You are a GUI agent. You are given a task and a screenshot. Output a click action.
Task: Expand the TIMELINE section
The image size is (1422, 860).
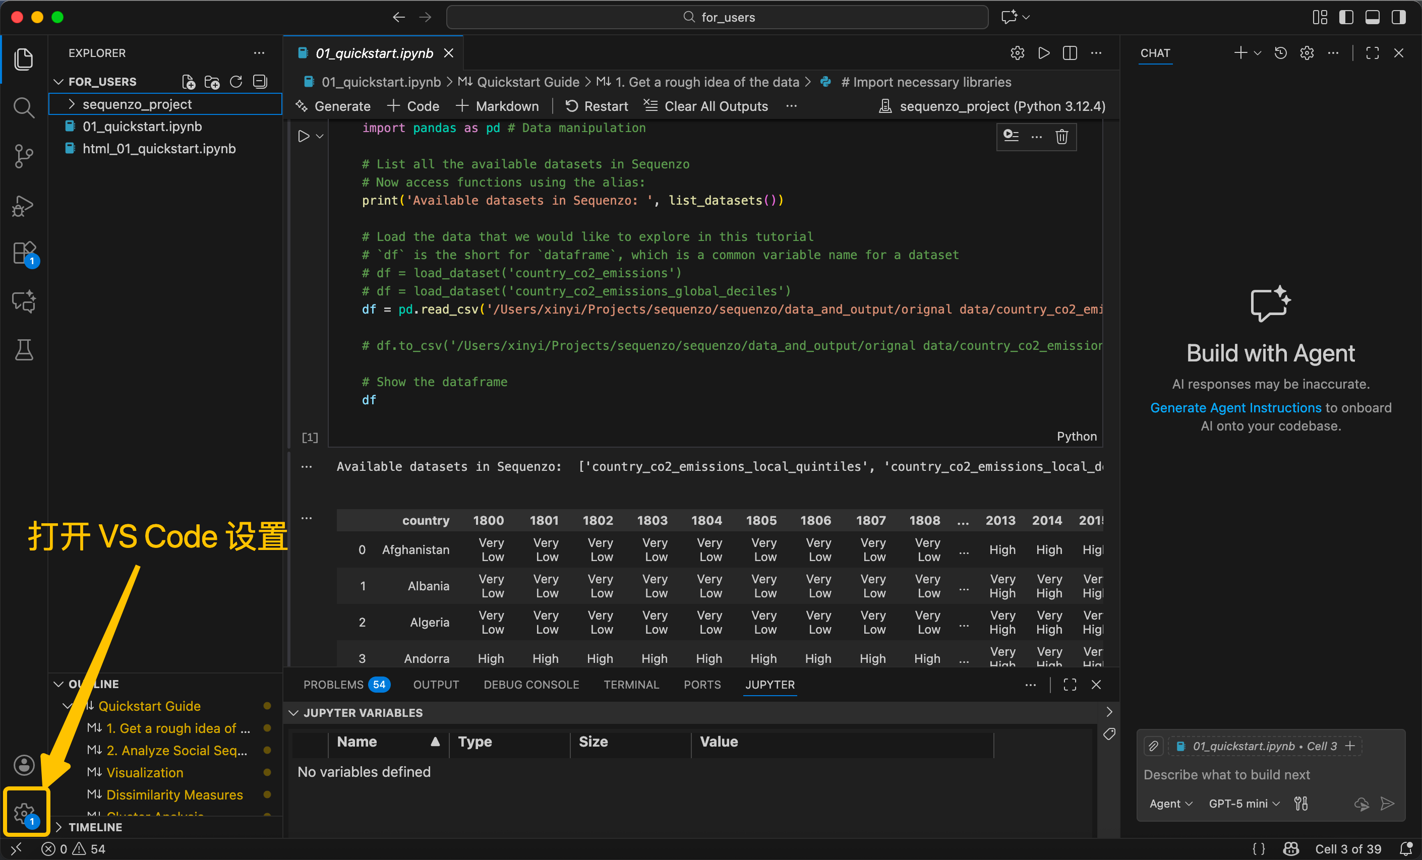(95, 827)
